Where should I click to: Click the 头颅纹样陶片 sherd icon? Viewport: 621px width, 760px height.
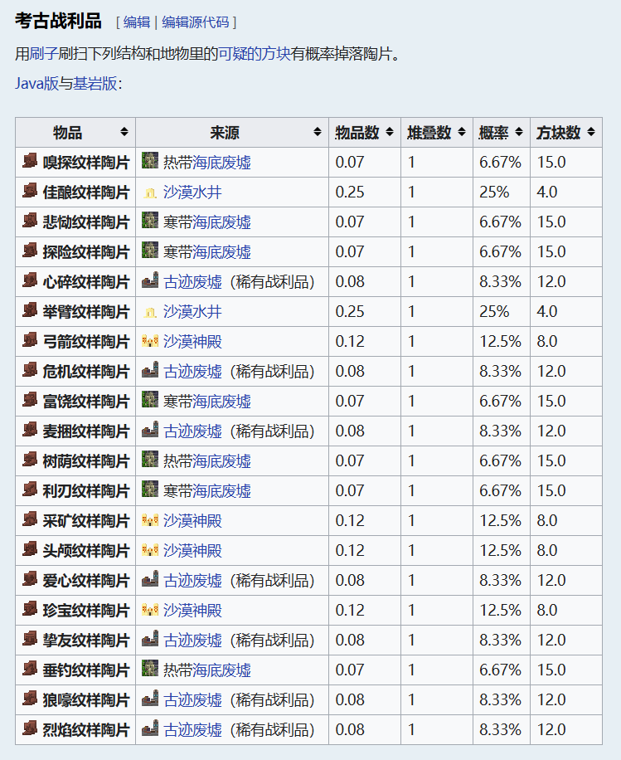click(30, 549)
